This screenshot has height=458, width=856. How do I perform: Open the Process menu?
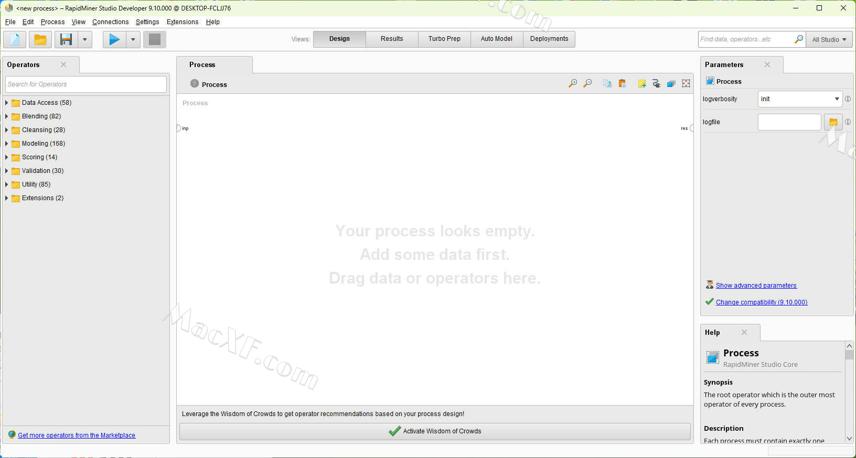coord(52,22)
